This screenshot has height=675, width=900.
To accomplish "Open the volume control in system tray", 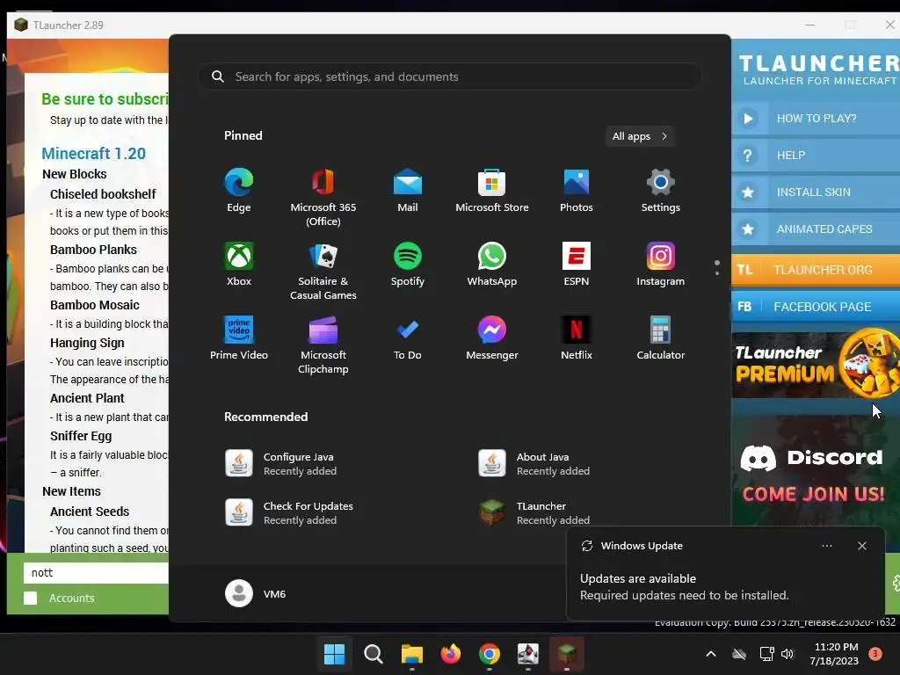I will click(787, 654).
